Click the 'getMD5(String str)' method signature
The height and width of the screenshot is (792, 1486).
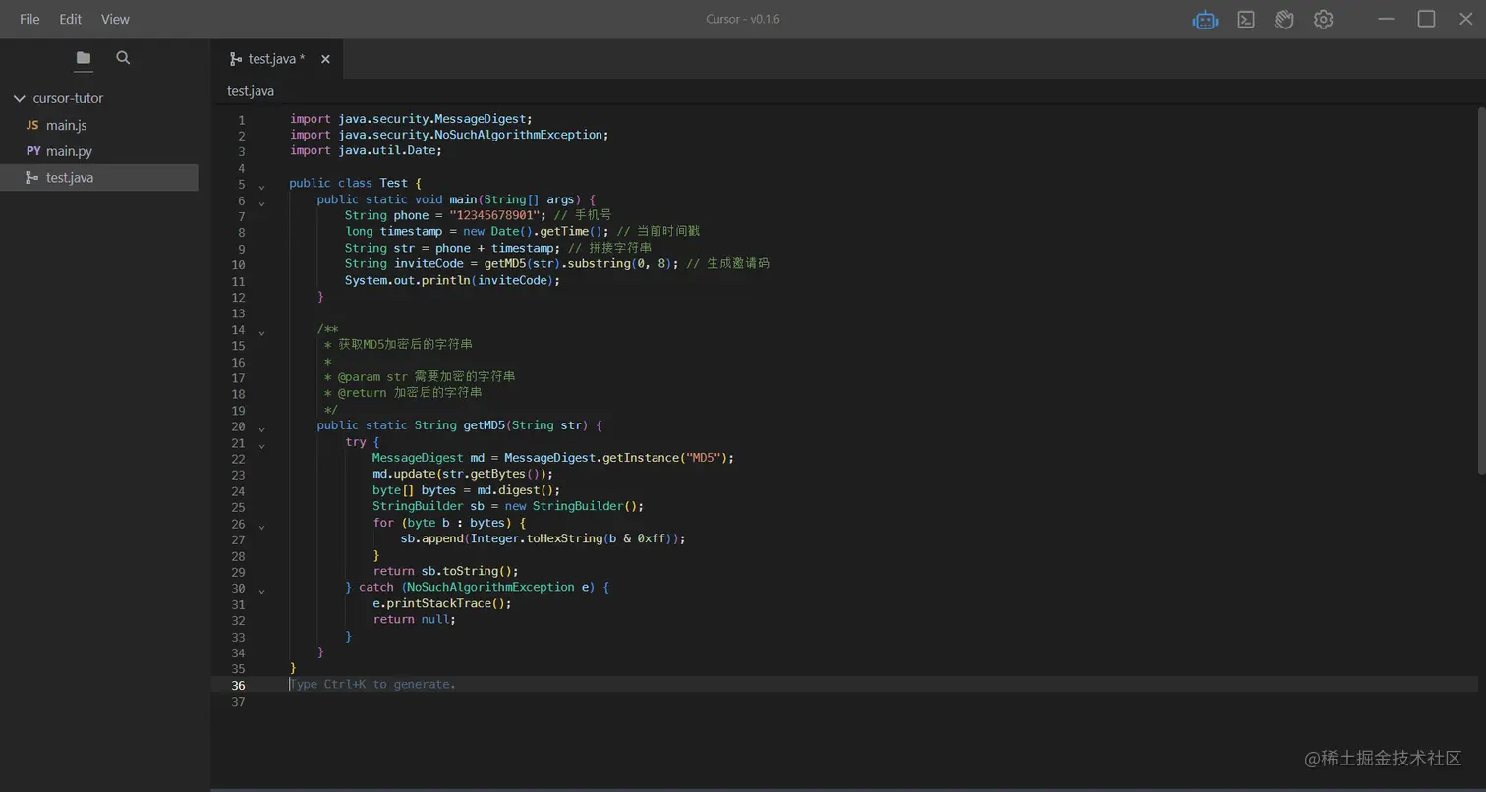tap(526, 425)
